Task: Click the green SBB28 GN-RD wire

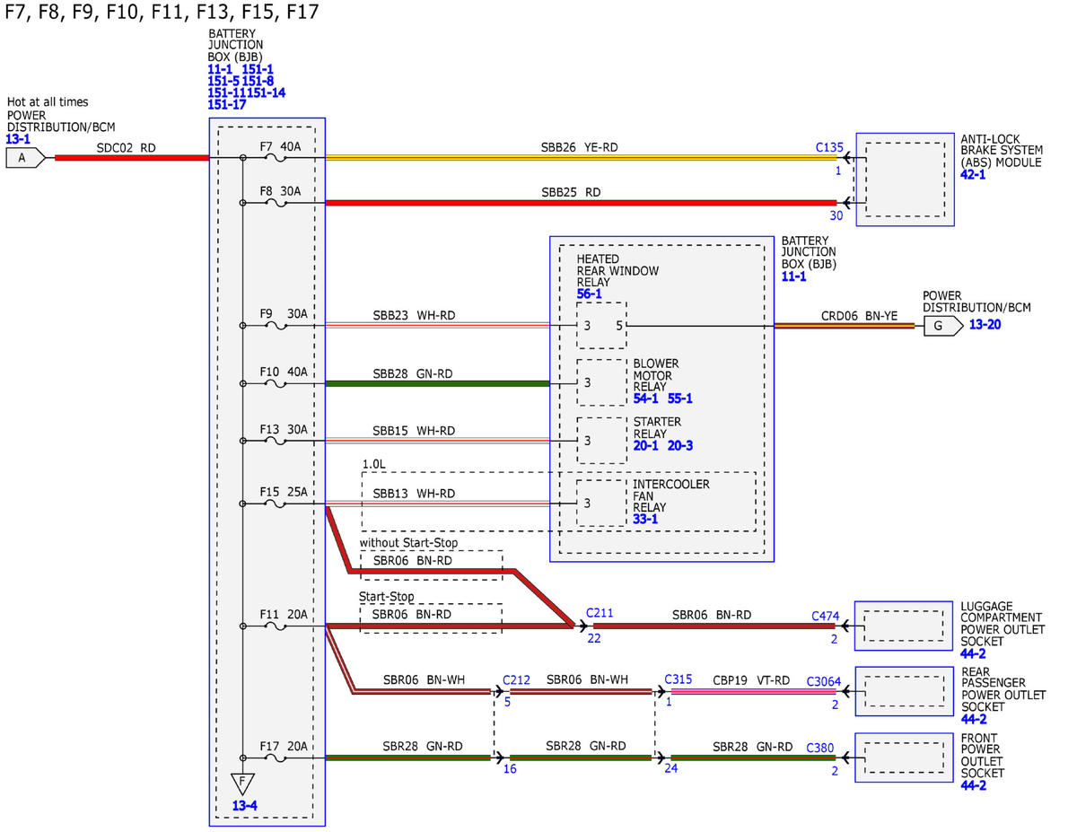Action: click(x=437, y=383)
